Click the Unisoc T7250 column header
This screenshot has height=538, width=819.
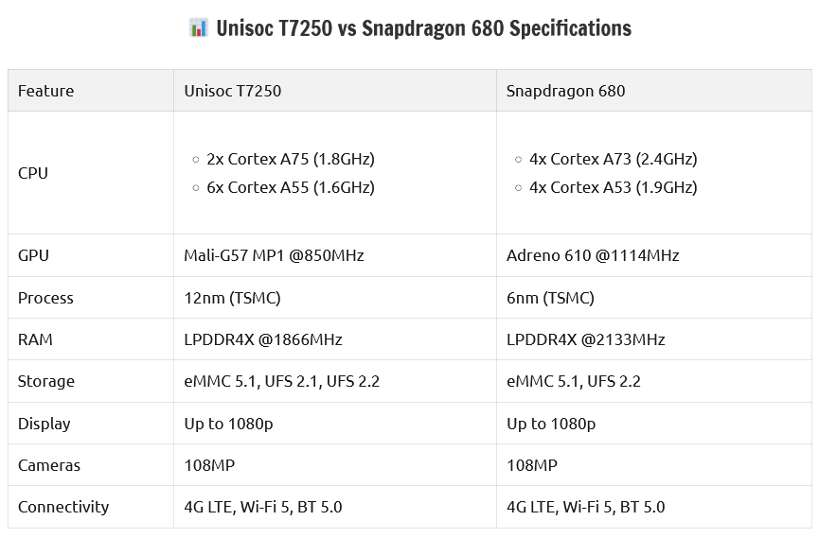(x=232, y=91)
